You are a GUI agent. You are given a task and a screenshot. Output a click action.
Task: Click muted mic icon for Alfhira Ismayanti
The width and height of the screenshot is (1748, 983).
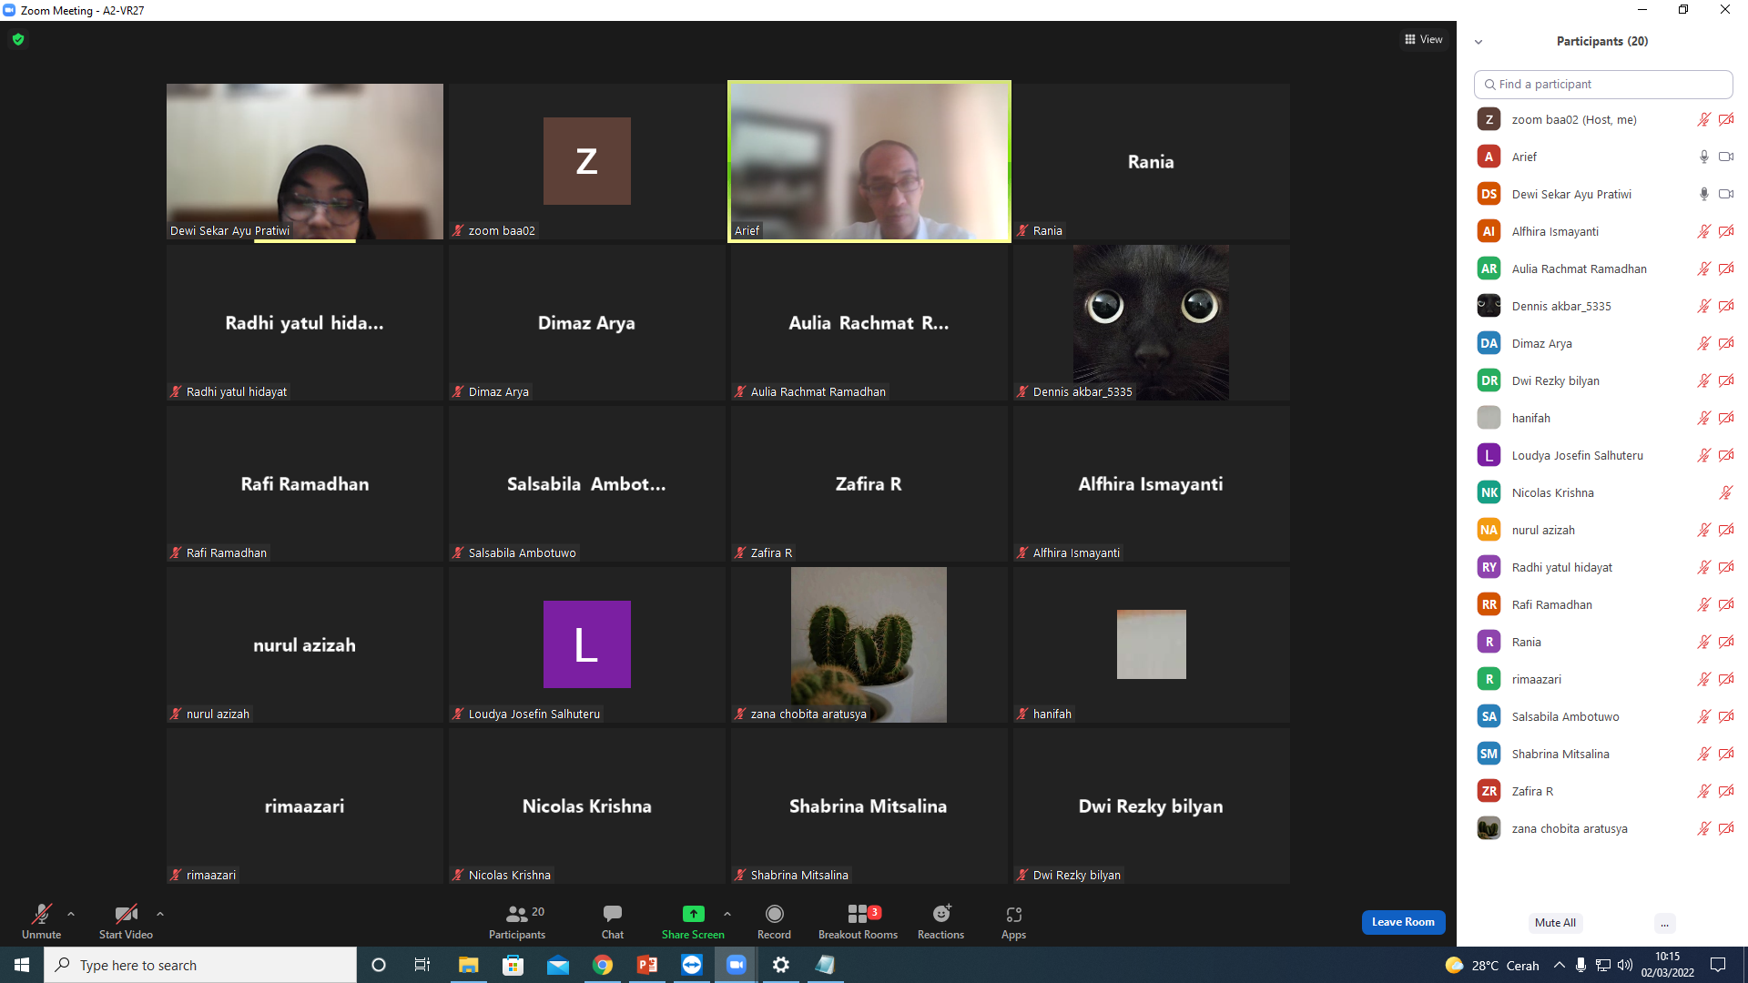[x=1703, y=231]
